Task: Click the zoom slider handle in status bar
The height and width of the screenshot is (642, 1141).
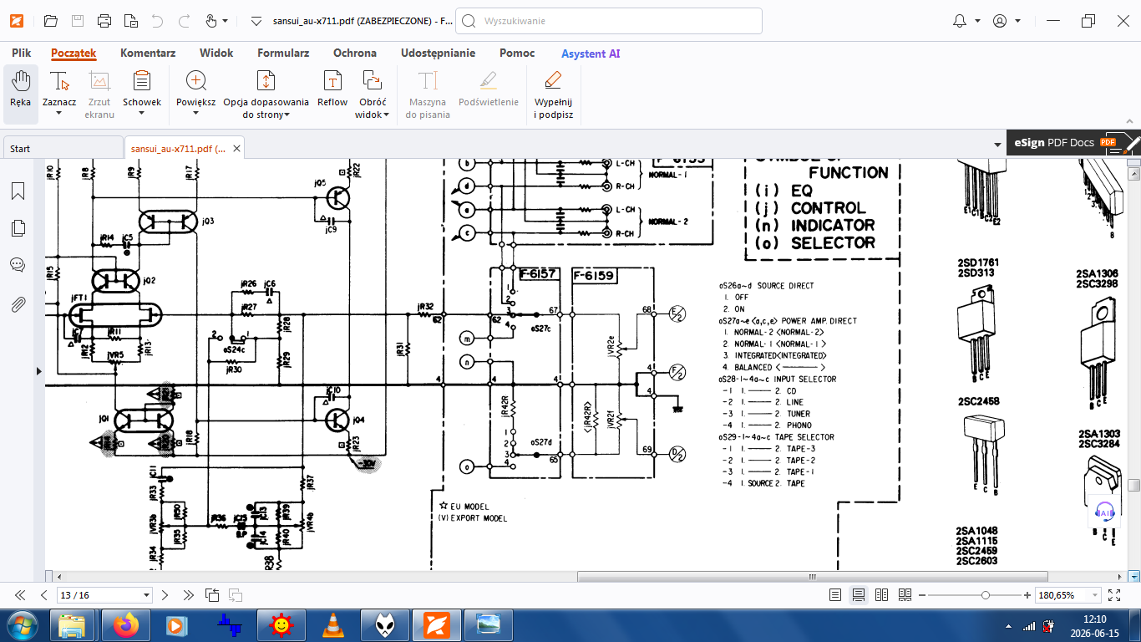Action: (986, 595)
